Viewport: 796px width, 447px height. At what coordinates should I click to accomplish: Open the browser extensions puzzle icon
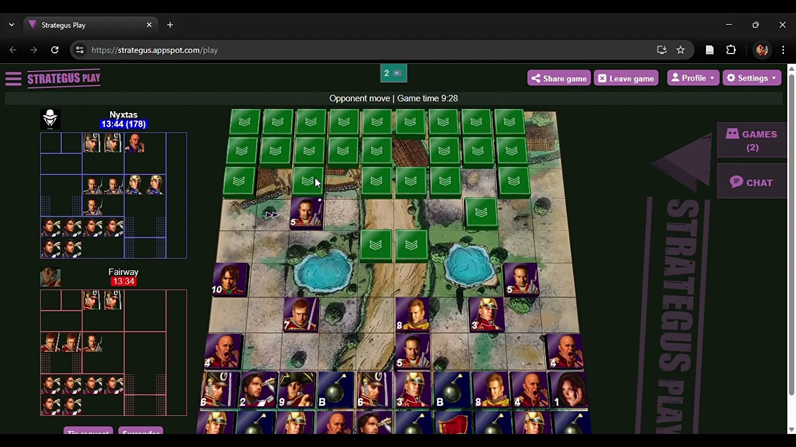[731, 50]
